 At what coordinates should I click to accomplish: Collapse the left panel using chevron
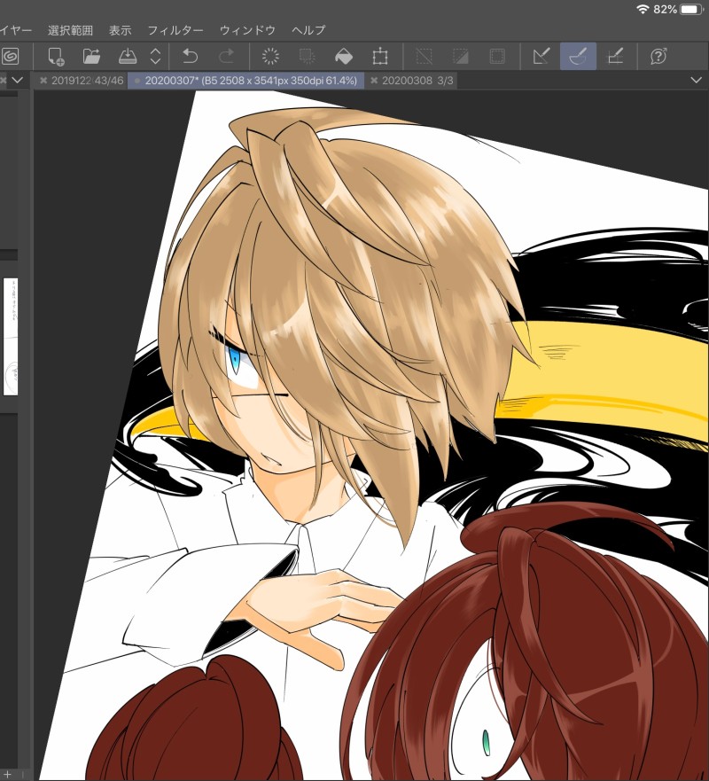17,80
